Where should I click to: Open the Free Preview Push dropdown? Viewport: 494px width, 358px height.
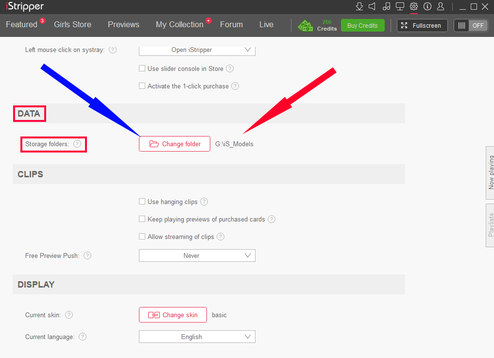197,256
